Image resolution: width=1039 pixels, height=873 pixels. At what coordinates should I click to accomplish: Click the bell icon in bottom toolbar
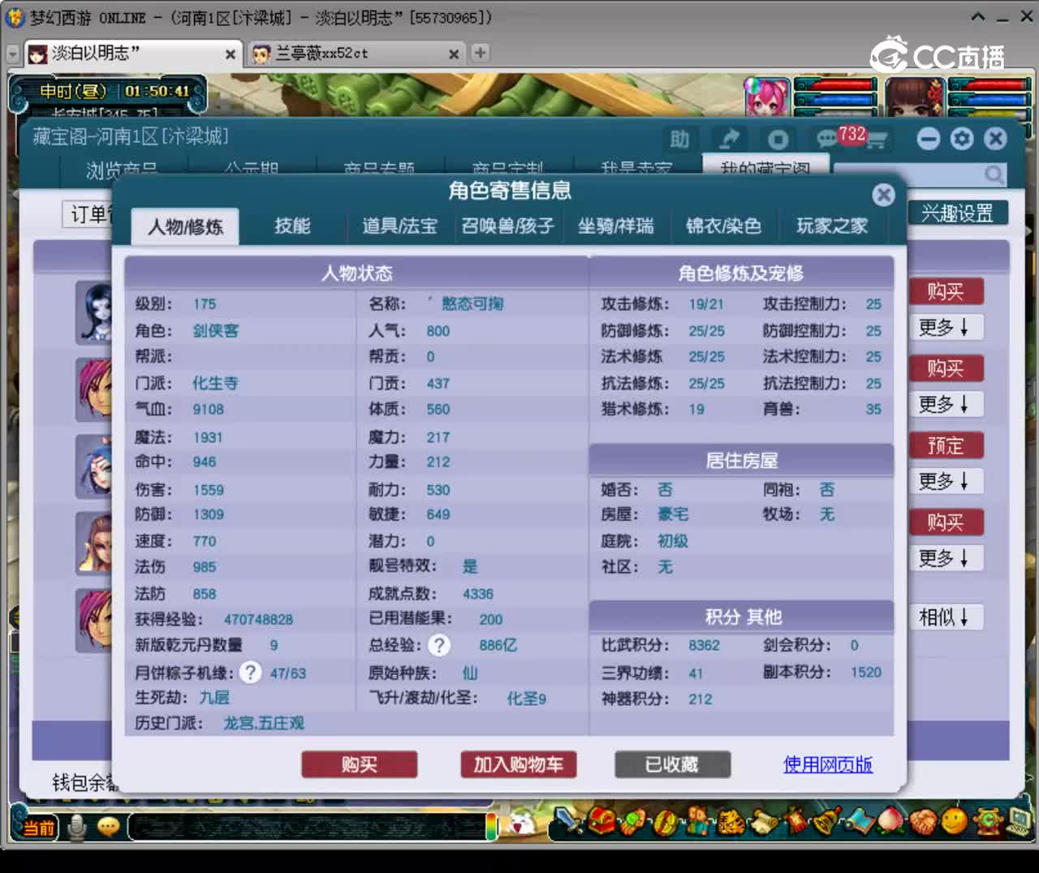point(827,821)
